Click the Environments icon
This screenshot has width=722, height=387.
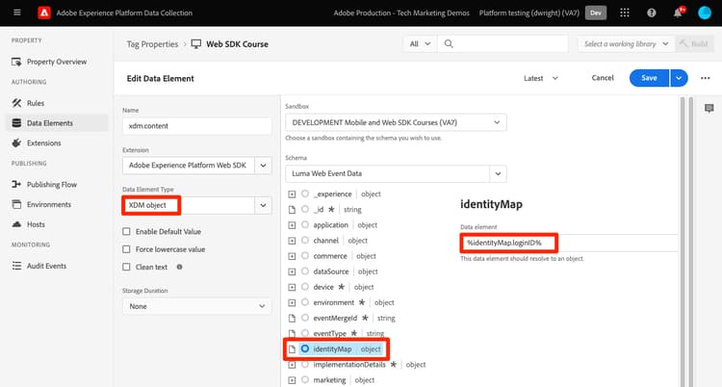coord(16,204)
